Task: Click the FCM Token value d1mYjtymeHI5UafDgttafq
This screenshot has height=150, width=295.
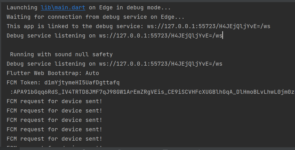Action: click(x=82, y=83)
